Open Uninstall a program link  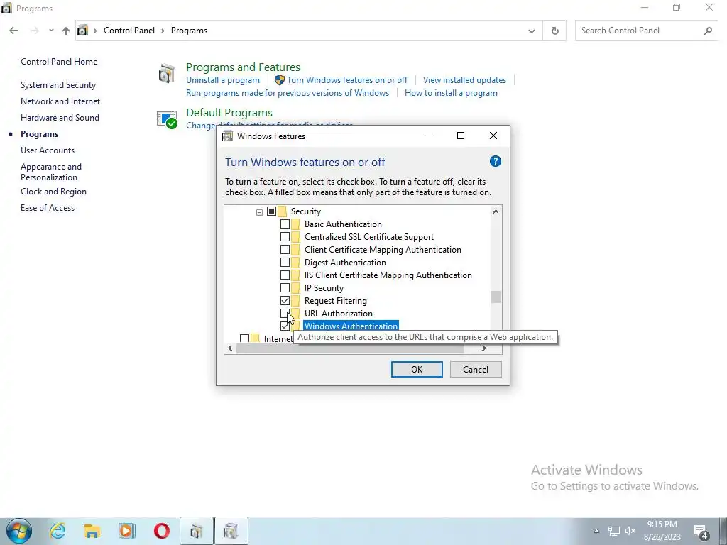pyautogui.click(x=222, y=80)
